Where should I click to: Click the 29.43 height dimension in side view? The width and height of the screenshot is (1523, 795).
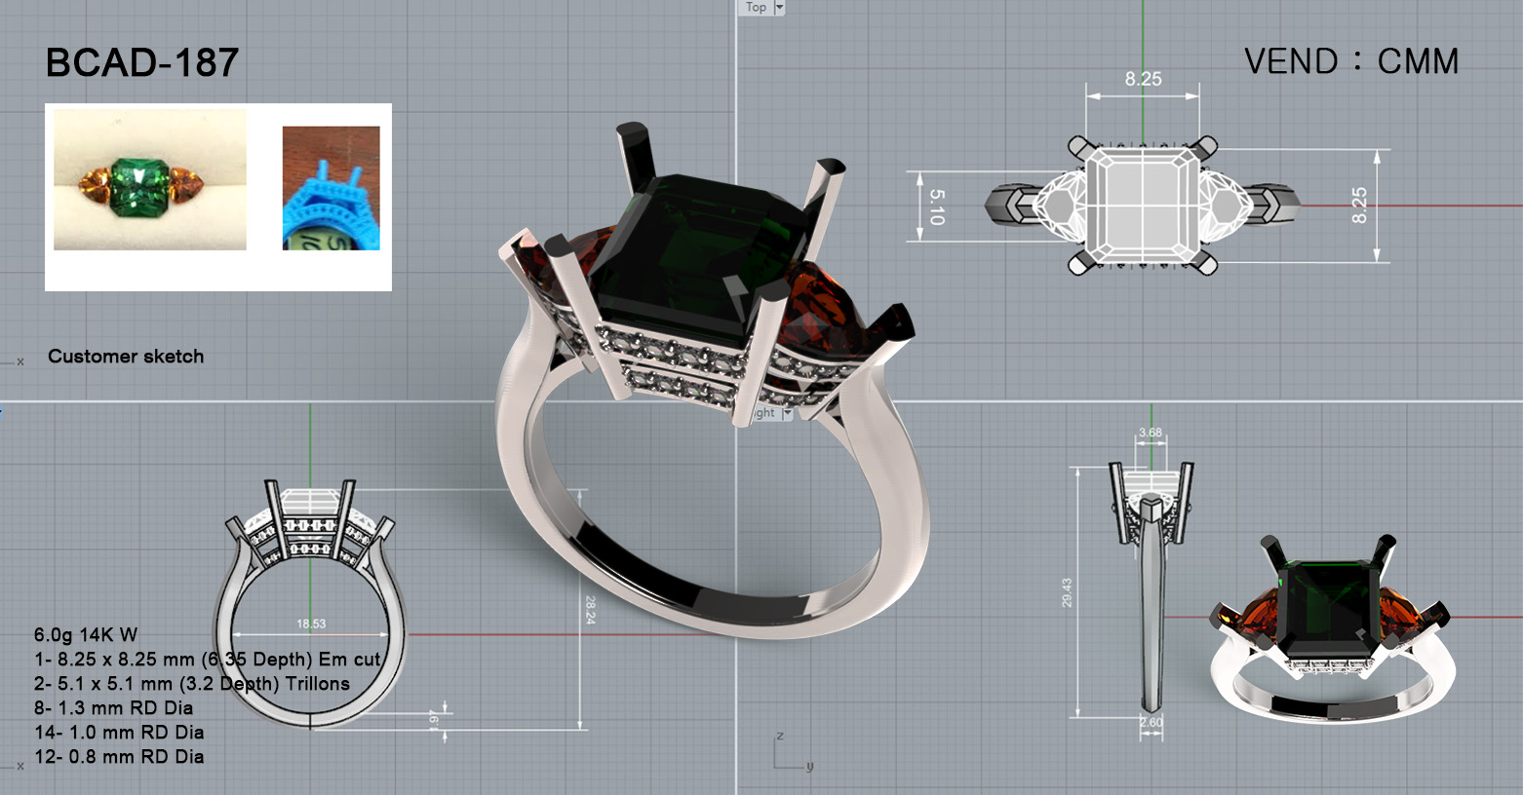(x=1067, y=592)
